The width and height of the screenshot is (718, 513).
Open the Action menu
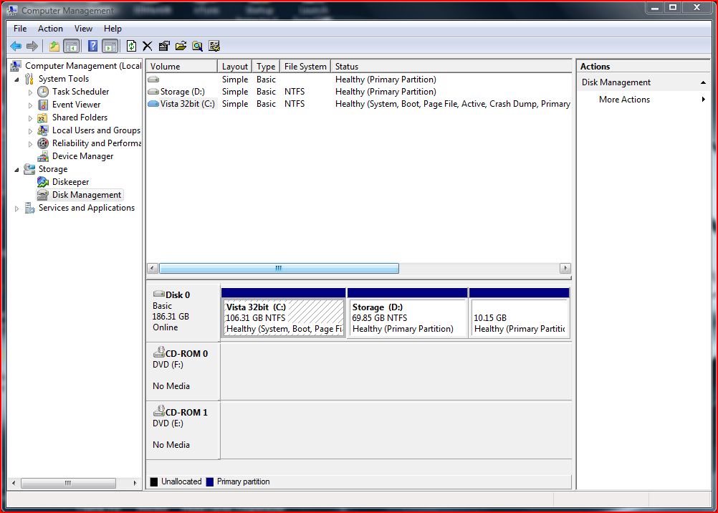click(50, 29)
